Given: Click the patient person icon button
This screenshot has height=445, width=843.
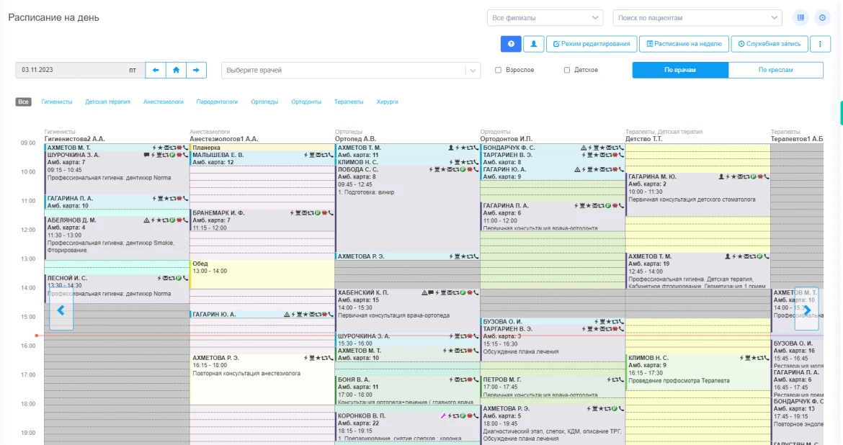Looking at the screenshot, I should (533, 44).
